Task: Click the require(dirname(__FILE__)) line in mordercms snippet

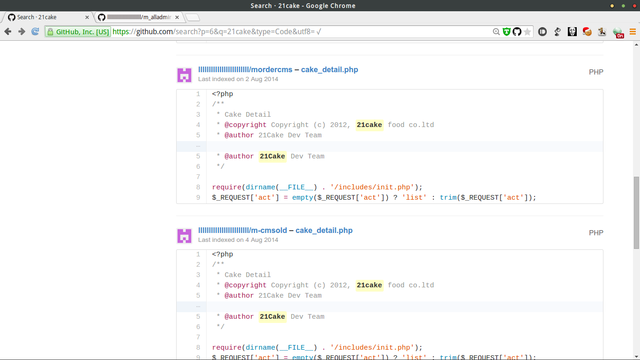Action: click(317, 187)
